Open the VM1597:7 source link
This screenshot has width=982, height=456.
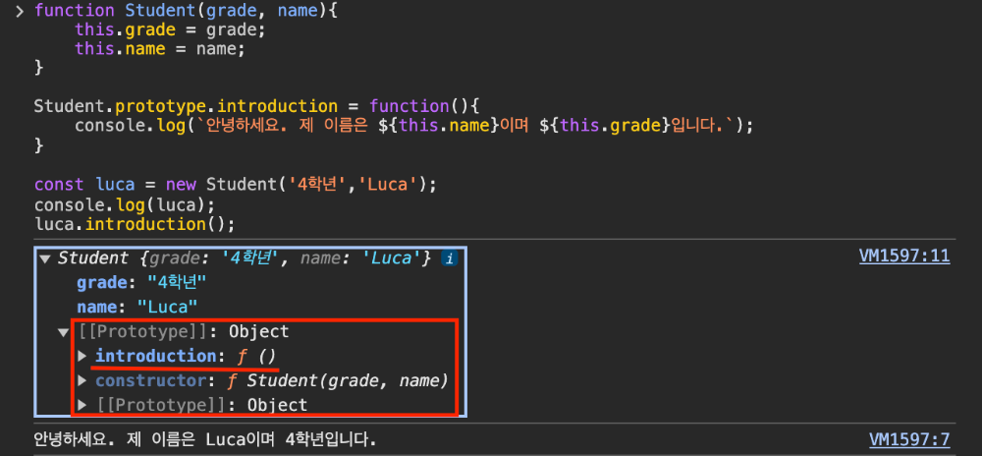pyautogui.click(x=909, y=439)
